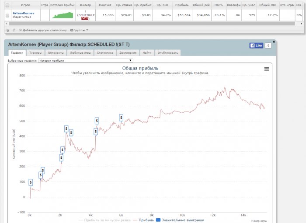Image resolution: width=306 pixels, height=223 pixels.
Task: Click the horizontal scrollbar thumb under the table
Action: pos(152,24)
